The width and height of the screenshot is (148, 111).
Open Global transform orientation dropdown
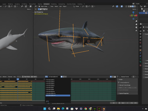77,6
